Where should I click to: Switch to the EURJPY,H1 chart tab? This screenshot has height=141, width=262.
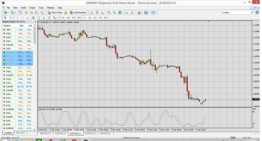[91, 134]
